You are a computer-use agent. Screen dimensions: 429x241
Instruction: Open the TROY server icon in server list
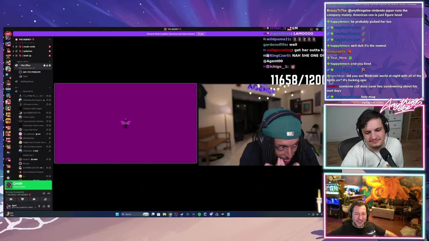[8, 44]
